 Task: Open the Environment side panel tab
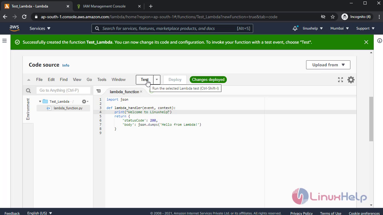28,109
